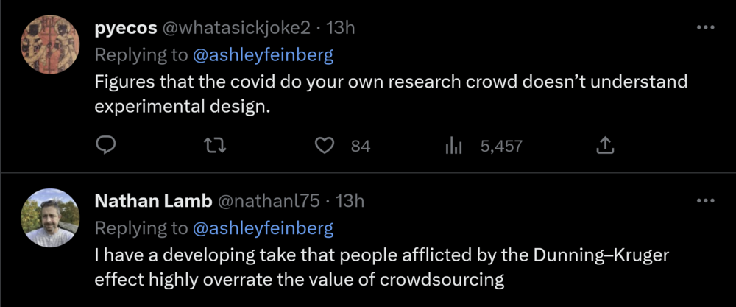Click the 5,457 views count
The image size is (736, 307).
(501, 146)
